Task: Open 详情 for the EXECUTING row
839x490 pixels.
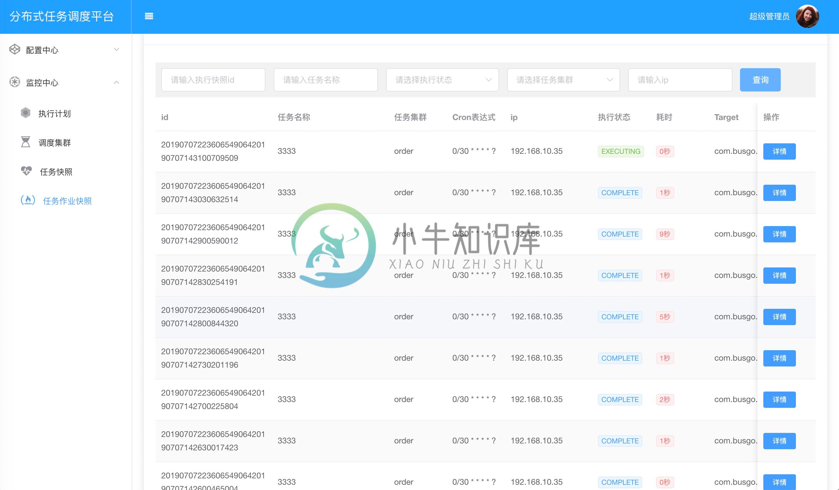Action: point(779,151)
